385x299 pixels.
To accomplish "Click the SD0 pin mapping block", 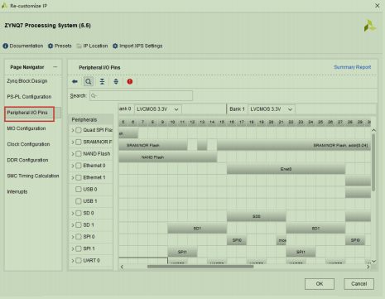I will click(x=257, y=216).
